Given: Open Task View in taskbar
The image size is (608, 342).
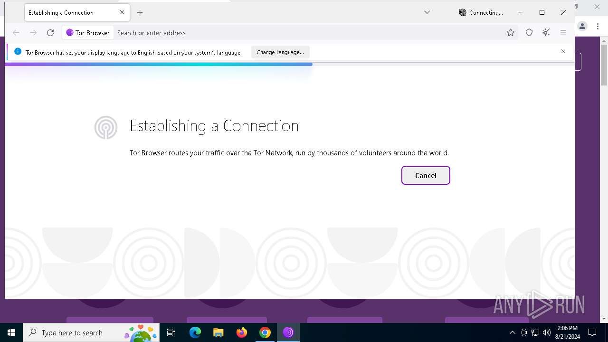Looking at the screenshot, I should (171, 332).
